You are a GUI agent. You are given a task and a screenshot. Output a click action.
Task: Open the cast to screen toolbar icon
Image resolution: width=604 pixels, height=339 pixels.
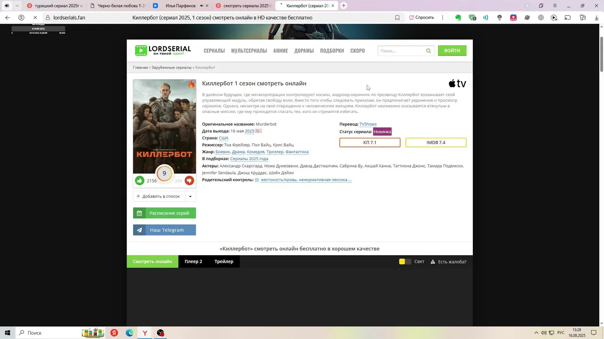click(568, 17)
